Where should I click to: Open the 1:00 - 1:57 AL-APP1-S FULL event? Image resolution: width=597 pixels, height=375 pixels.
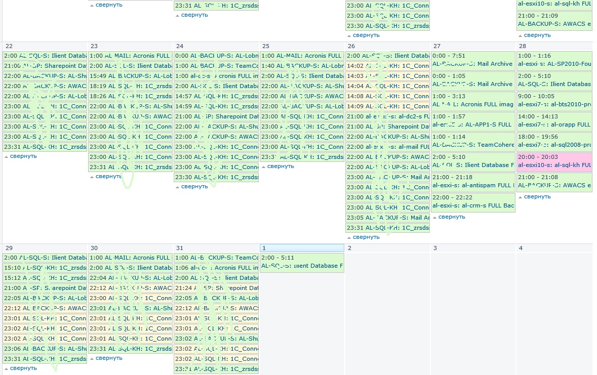473,120
